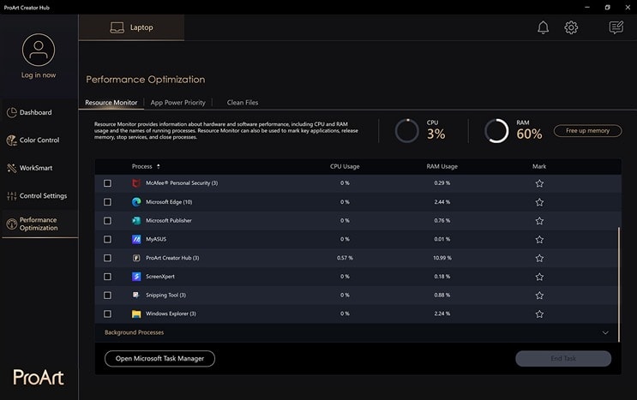Check the ScreenXpert checkbox

point(107,277)
